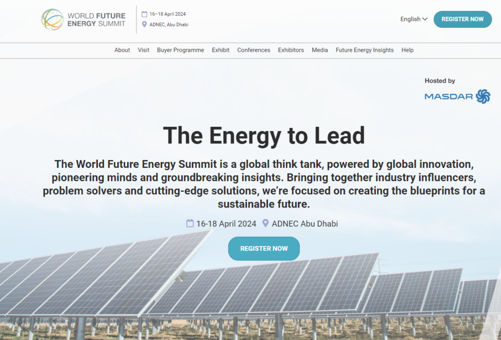Click the World Future Energy Summit logo

(84, 20)
